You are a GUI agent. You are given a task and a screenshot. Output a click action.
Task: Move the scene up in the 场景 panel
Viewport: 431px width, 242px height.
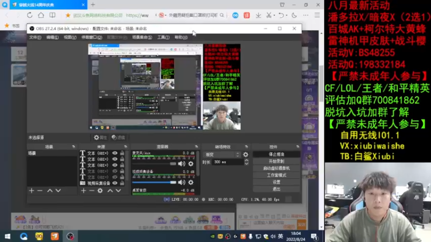(x=50, y=190)
